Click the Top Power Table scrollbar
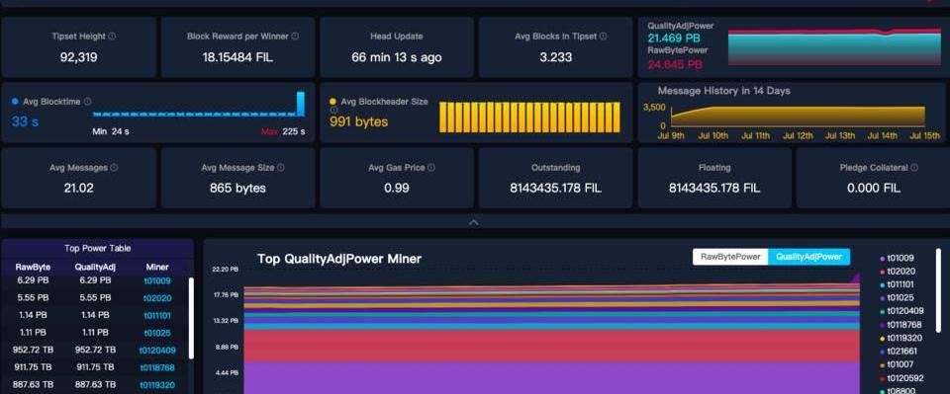Image resolution: width=950 pixels, height=394 pixels. pyautogui.click(x=191, y=317)
